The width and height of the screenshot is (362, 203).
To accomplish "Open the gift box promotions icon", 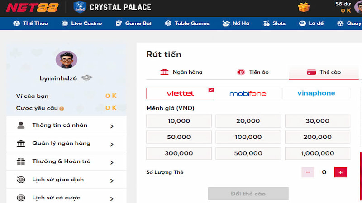I will pos(304,7).
